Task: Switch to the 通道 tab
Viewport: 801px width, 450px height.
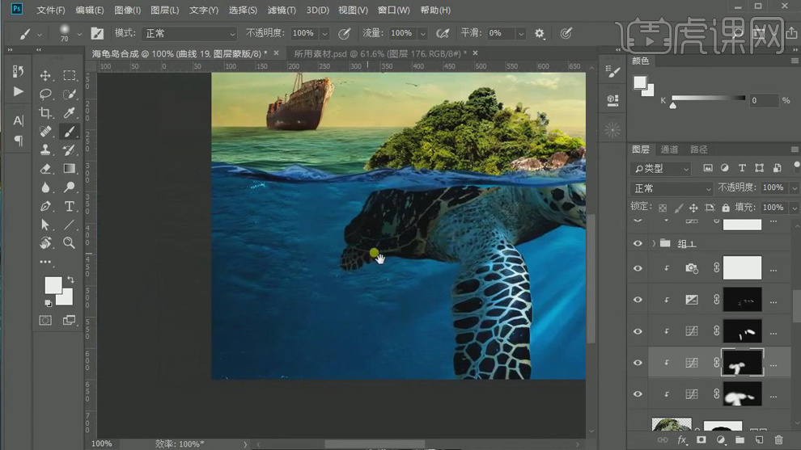Action: (669, 149)
